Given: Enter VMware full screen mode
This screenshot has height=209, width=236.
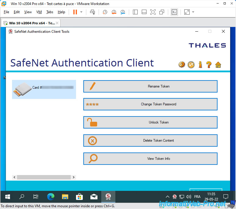Looking at the screenshot, I should point(153,12).
